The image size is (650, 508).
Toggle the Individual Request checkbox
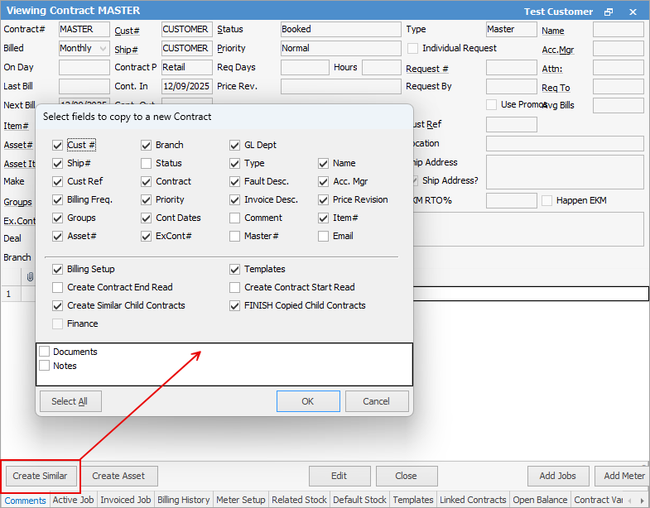click(412, 49)
